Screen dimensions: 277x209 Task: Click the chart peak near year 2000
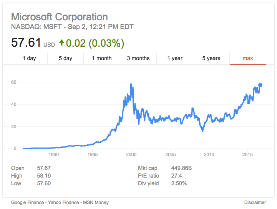tap(131, 84)
